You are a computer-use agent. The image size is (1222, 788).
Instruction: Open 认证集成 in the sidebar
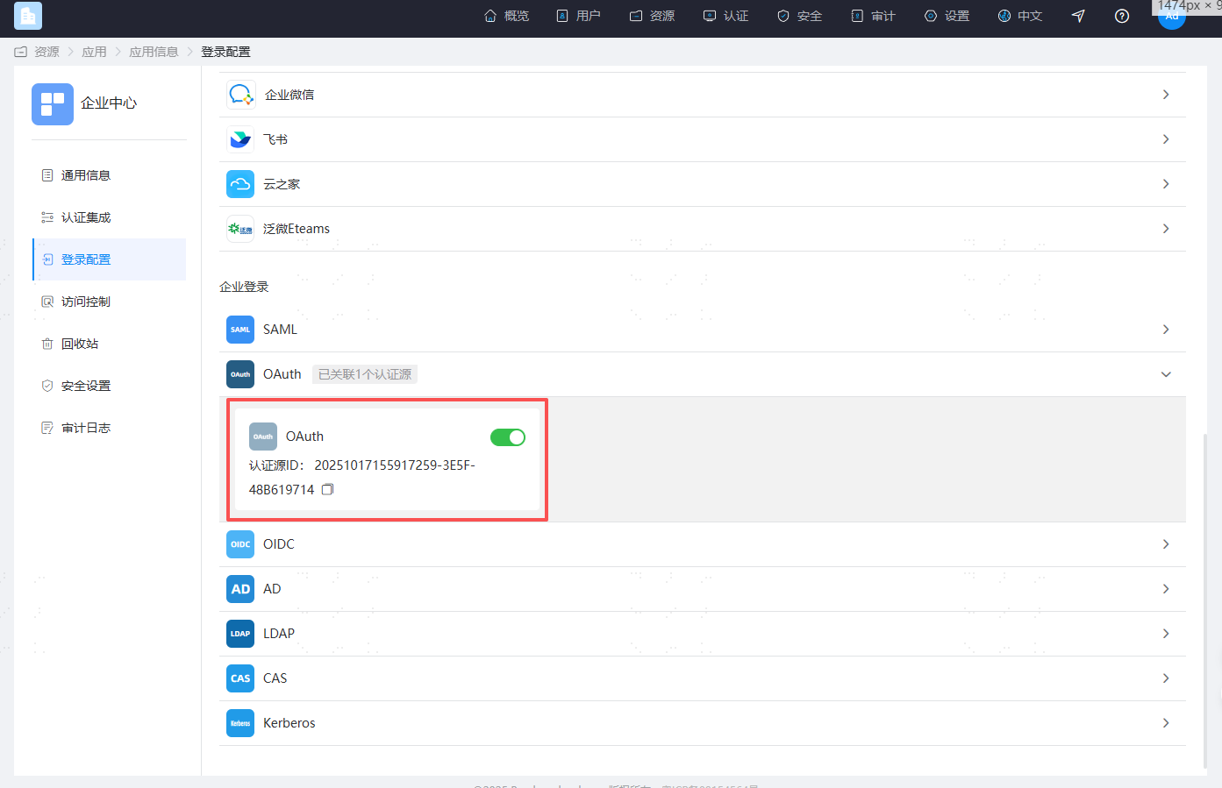86,217
